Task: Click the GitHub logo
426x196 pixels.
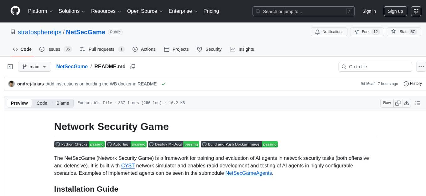Action: click(15, 11)
